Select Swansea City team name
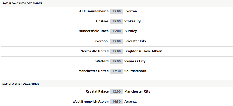Image resolution: width=233 pixels, height=106 pixels. tap(135, 61)
